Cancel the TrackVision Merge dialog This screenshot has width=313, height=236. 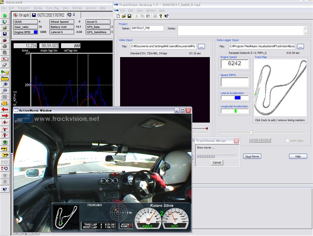[x=217, y=162]
